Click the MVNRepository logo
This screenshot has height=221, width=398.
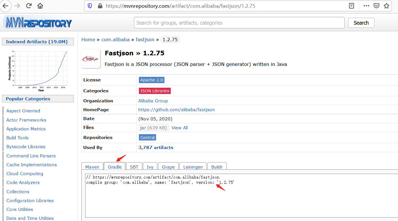click(37, 23)
